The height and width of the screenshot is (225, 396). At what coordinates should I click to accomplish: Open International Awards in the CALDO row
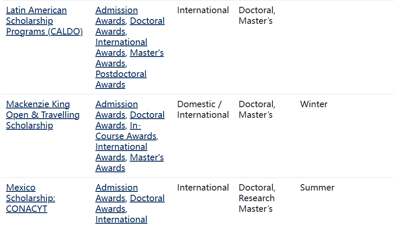pyautogui.click(x=121, y=42)
